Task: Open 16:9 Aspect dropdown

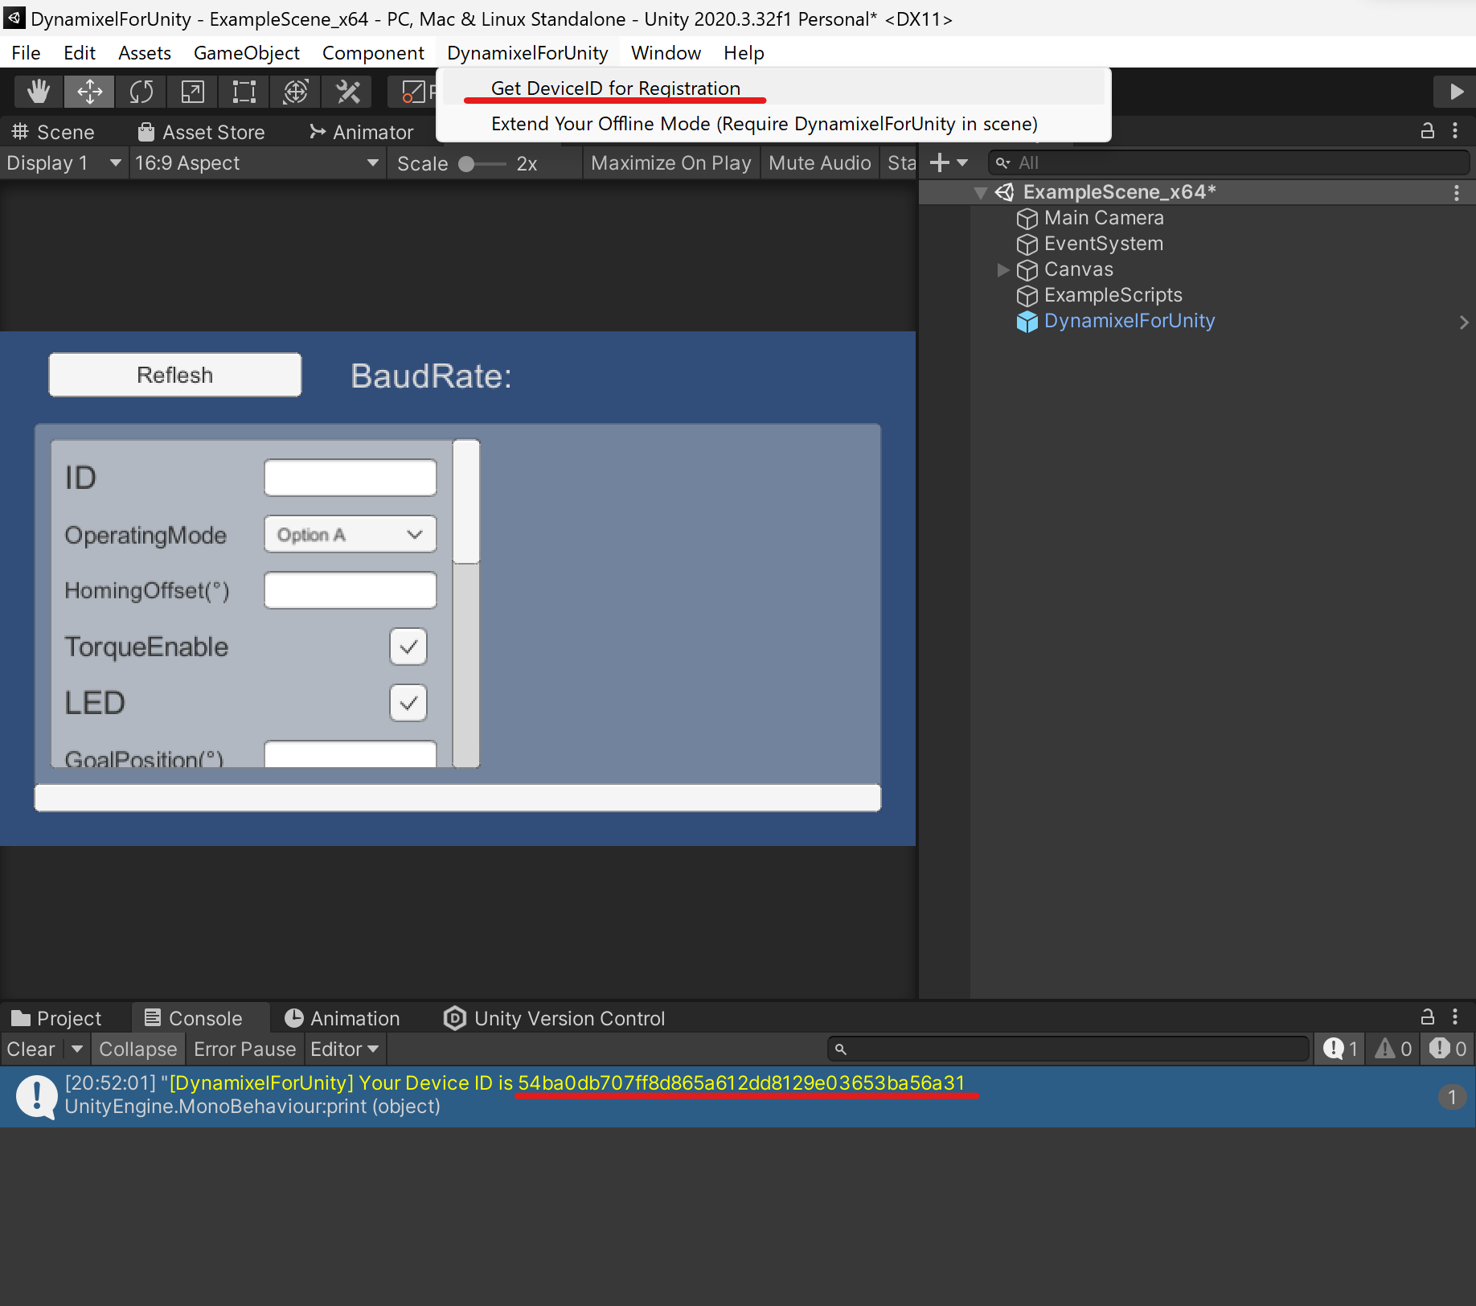Action: click(256, 163)
